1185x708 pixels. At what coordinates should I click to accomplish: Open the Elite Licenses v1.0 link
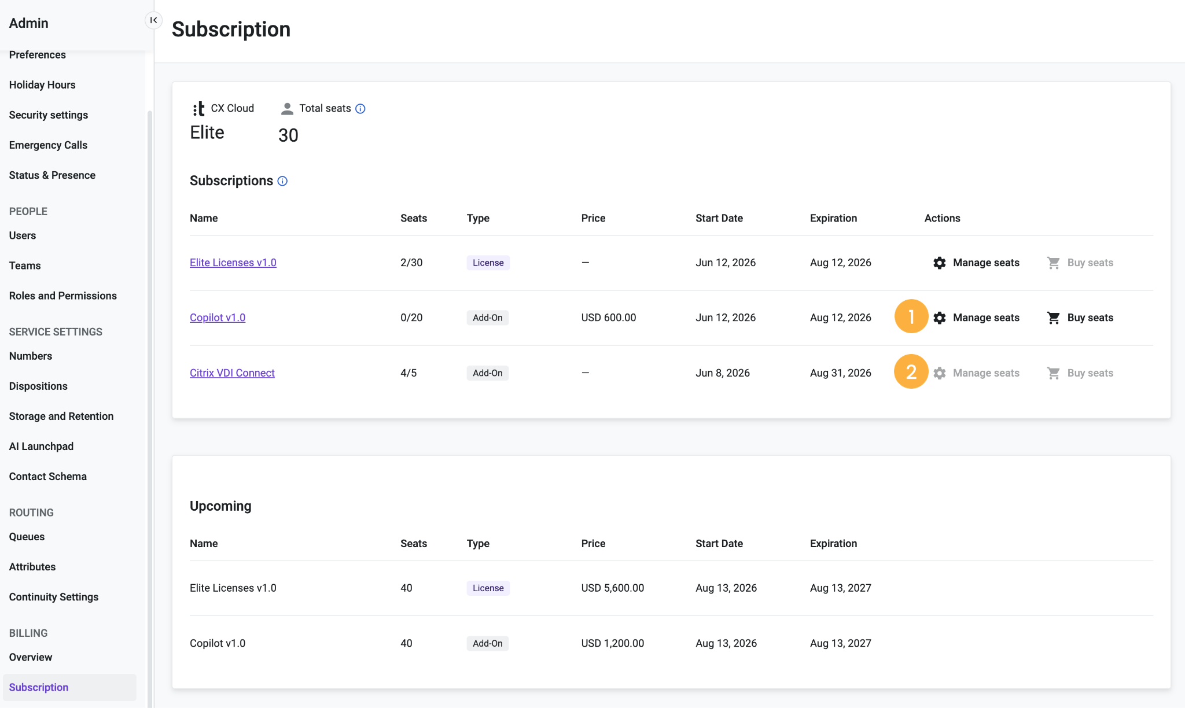tap(233, 263)
